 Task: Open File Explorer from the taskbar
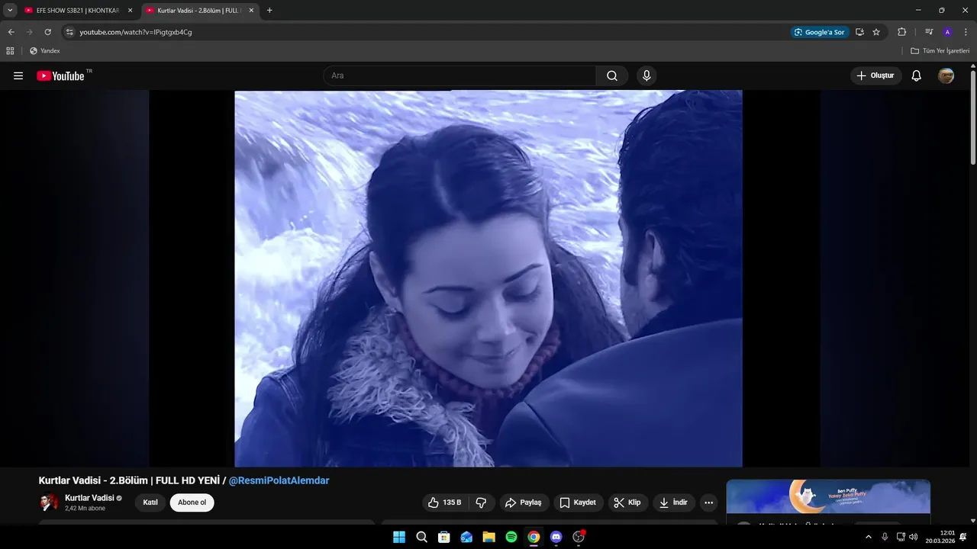(x=488, y=537)
